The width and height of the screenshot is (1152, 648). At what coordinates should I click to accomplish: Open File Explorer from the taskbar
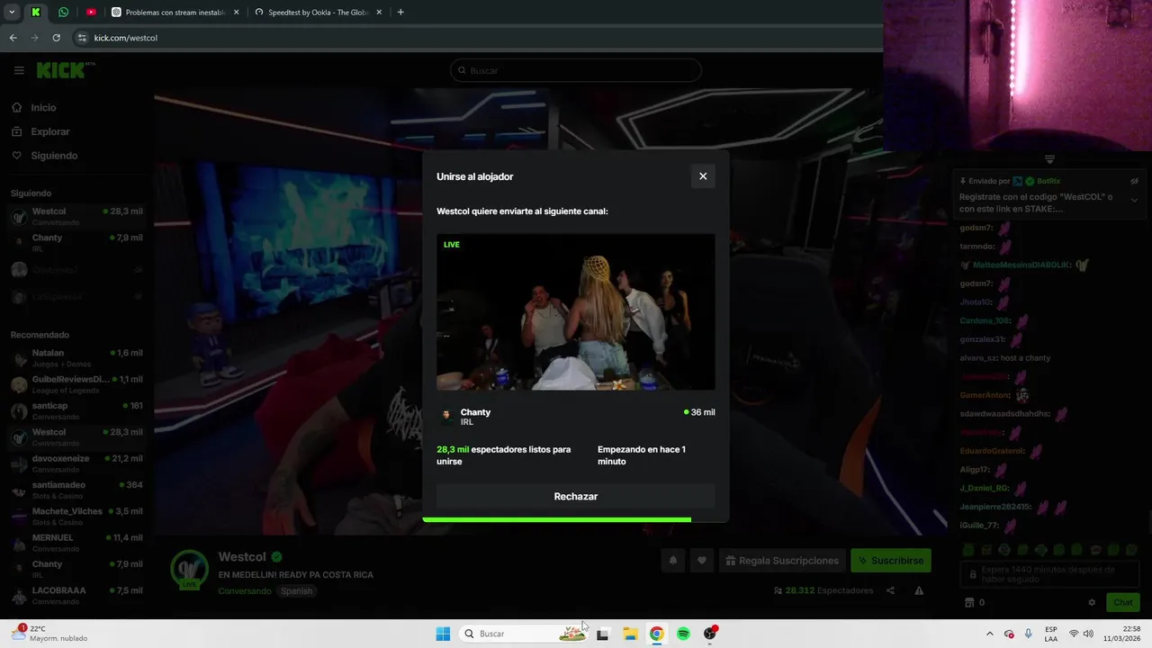coord(630,634)
